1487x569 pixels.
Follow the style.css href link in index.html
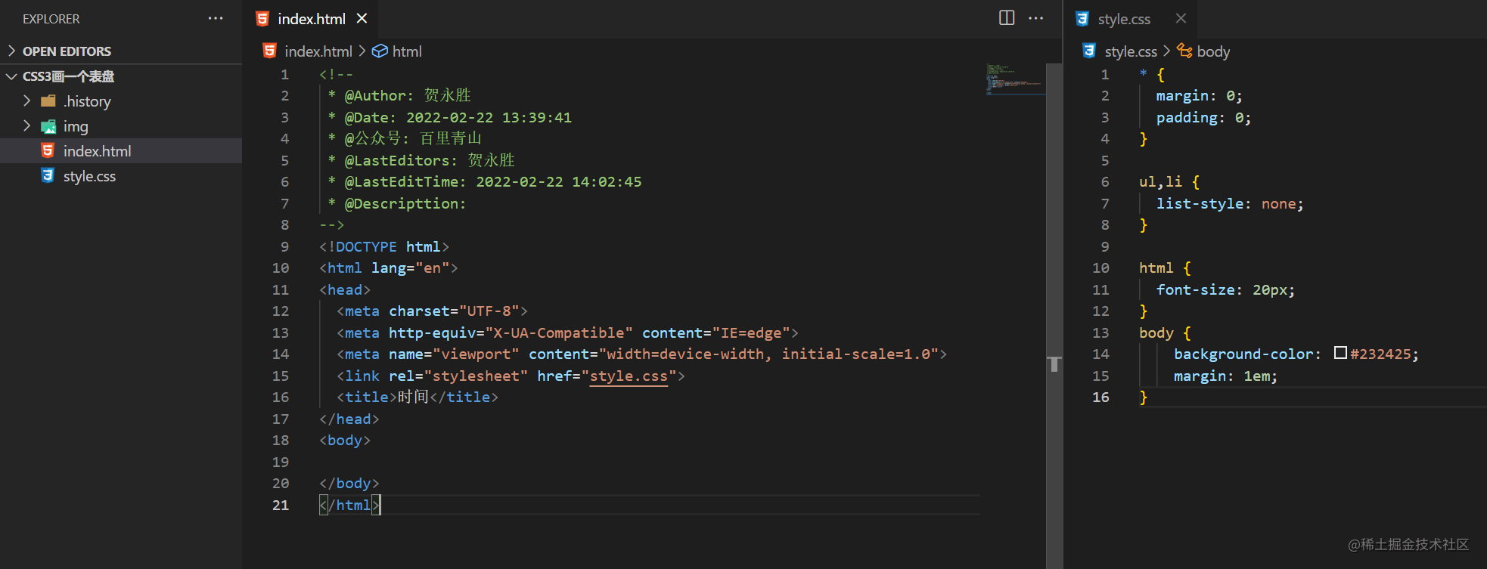[x=629, y=376]
